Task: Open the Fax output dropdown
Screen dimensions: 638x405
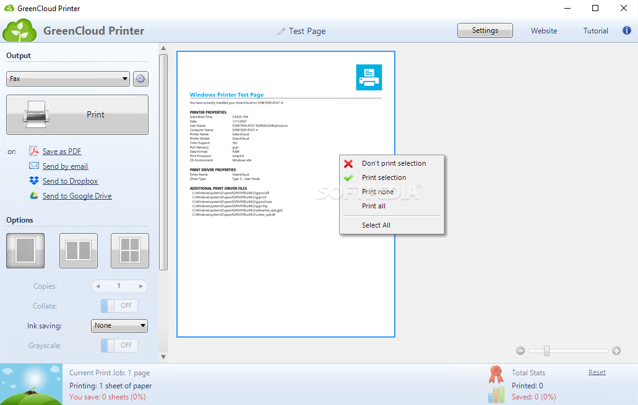Action: [x=68, y=79]
